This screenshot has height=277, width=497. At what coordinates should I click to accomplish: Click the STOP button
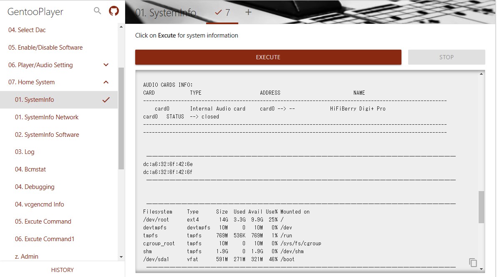pos(446,57)
